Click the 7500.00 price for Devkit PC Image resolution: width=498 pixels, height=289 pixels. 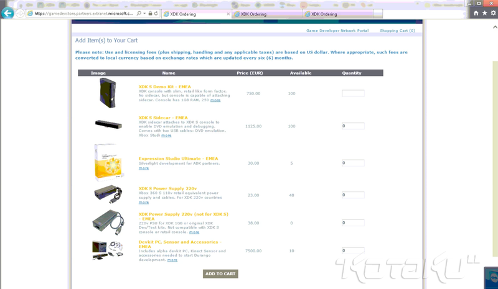pyautogui.click(x=253, y=250)
